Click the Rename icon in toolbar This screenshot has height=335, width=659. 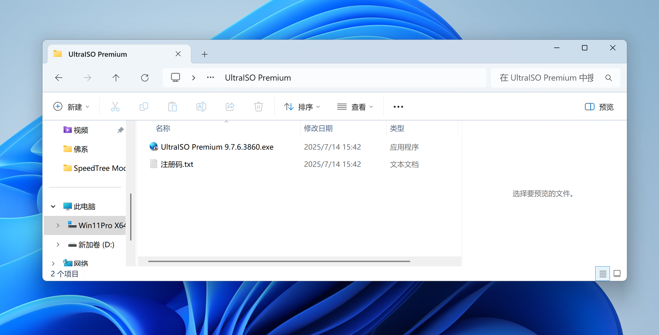[x=201, y=107]
